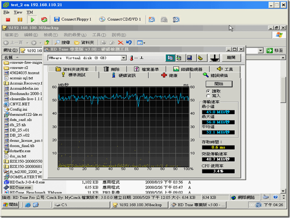Click the HD Tune copy to clipboard icon
Image resolution: width=290 pixels, height=218 pixels.
170,58
